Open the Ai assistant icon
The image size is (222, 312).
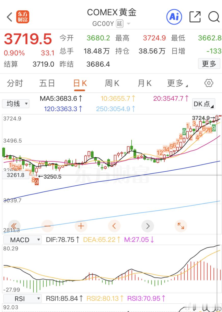click(x=174, y=17)
